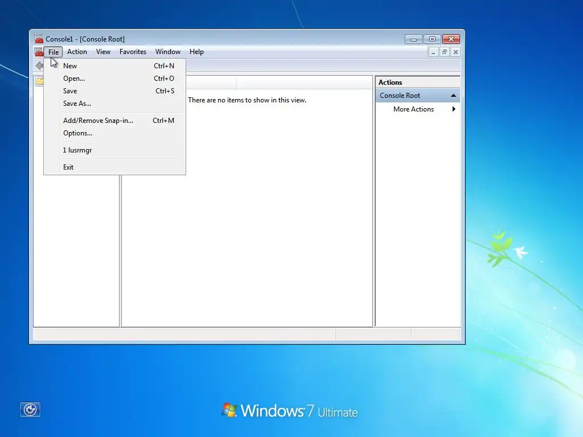Choose Open... from the File menu
This screenshot has width=583, height=437.
coord(114,79)
